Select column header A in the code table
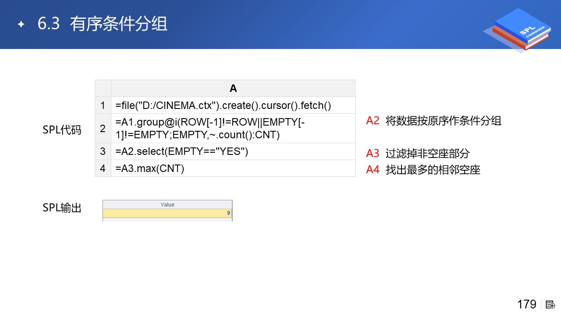561x315 pixels. coord(233,88)
